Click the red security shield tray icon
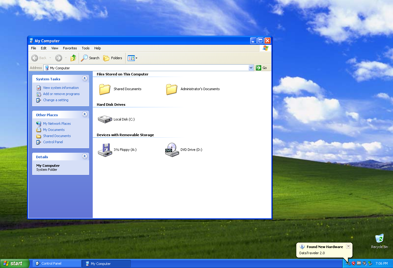Viewport: 393px width, 268px height. (x=353, y=263)
